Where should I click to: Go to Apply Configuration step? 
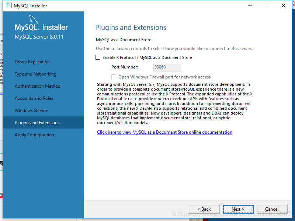coord(34,135)
